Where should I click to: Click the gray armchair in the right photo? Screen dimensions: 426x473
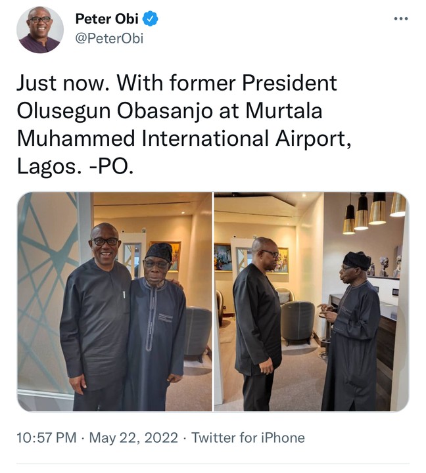click(297, 321)
